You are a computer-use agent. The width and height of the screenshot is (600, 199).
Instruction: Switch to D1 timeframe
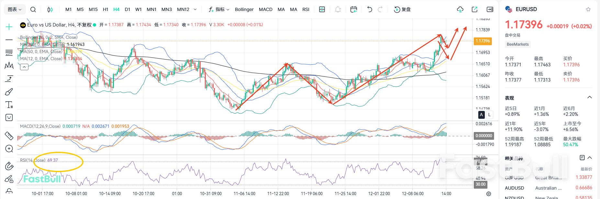128,10
